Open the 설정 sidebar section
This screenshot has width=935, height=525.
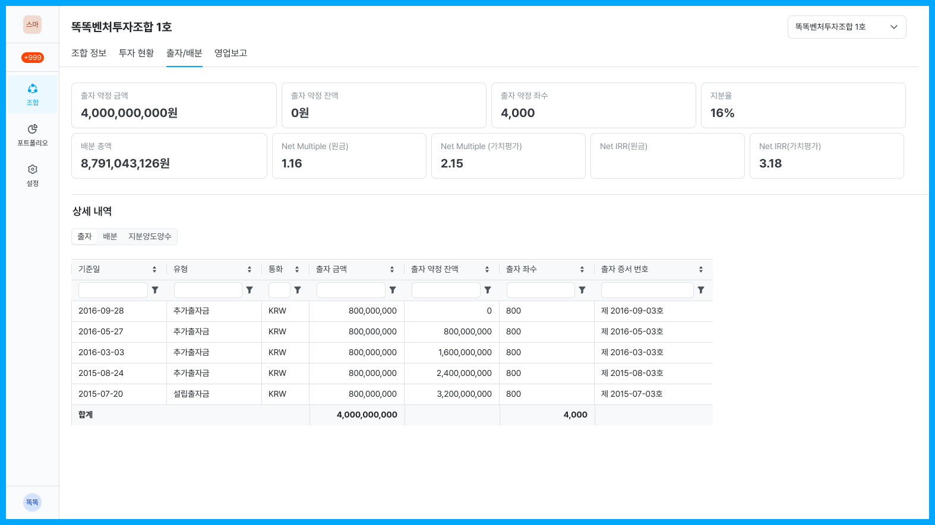(33, 175)
